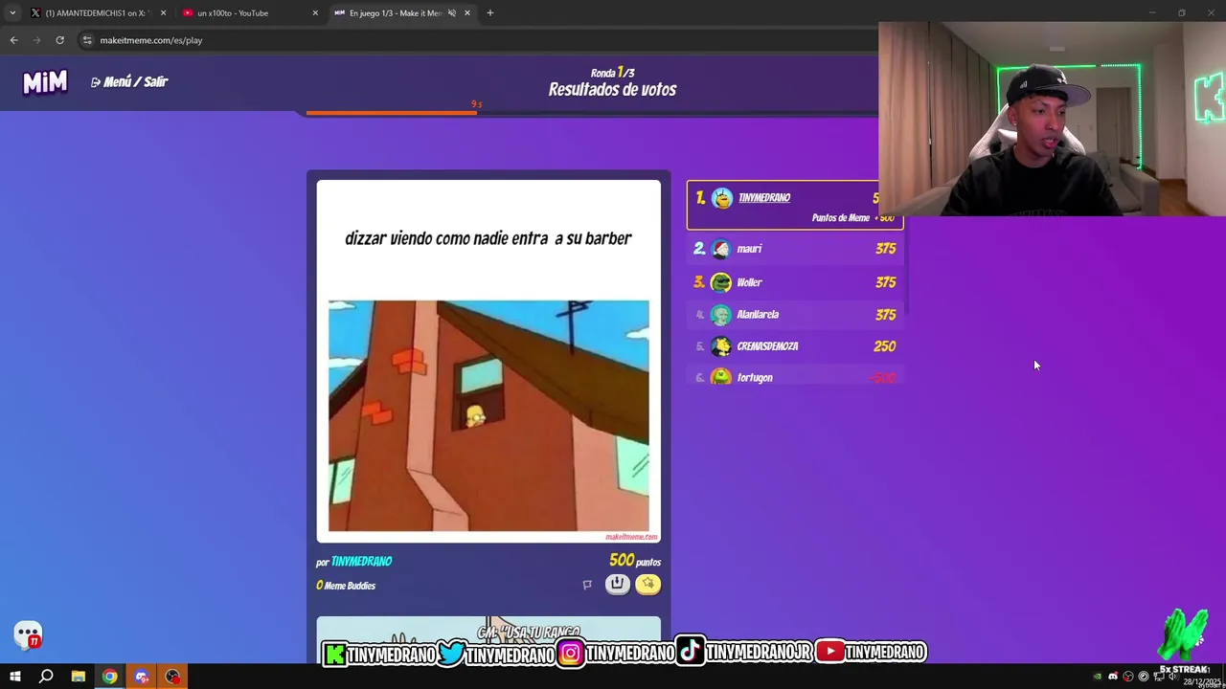View site information icon in address bar
Image resolution: width=1226 pixels, height=689 pixels.
[87, 40]
